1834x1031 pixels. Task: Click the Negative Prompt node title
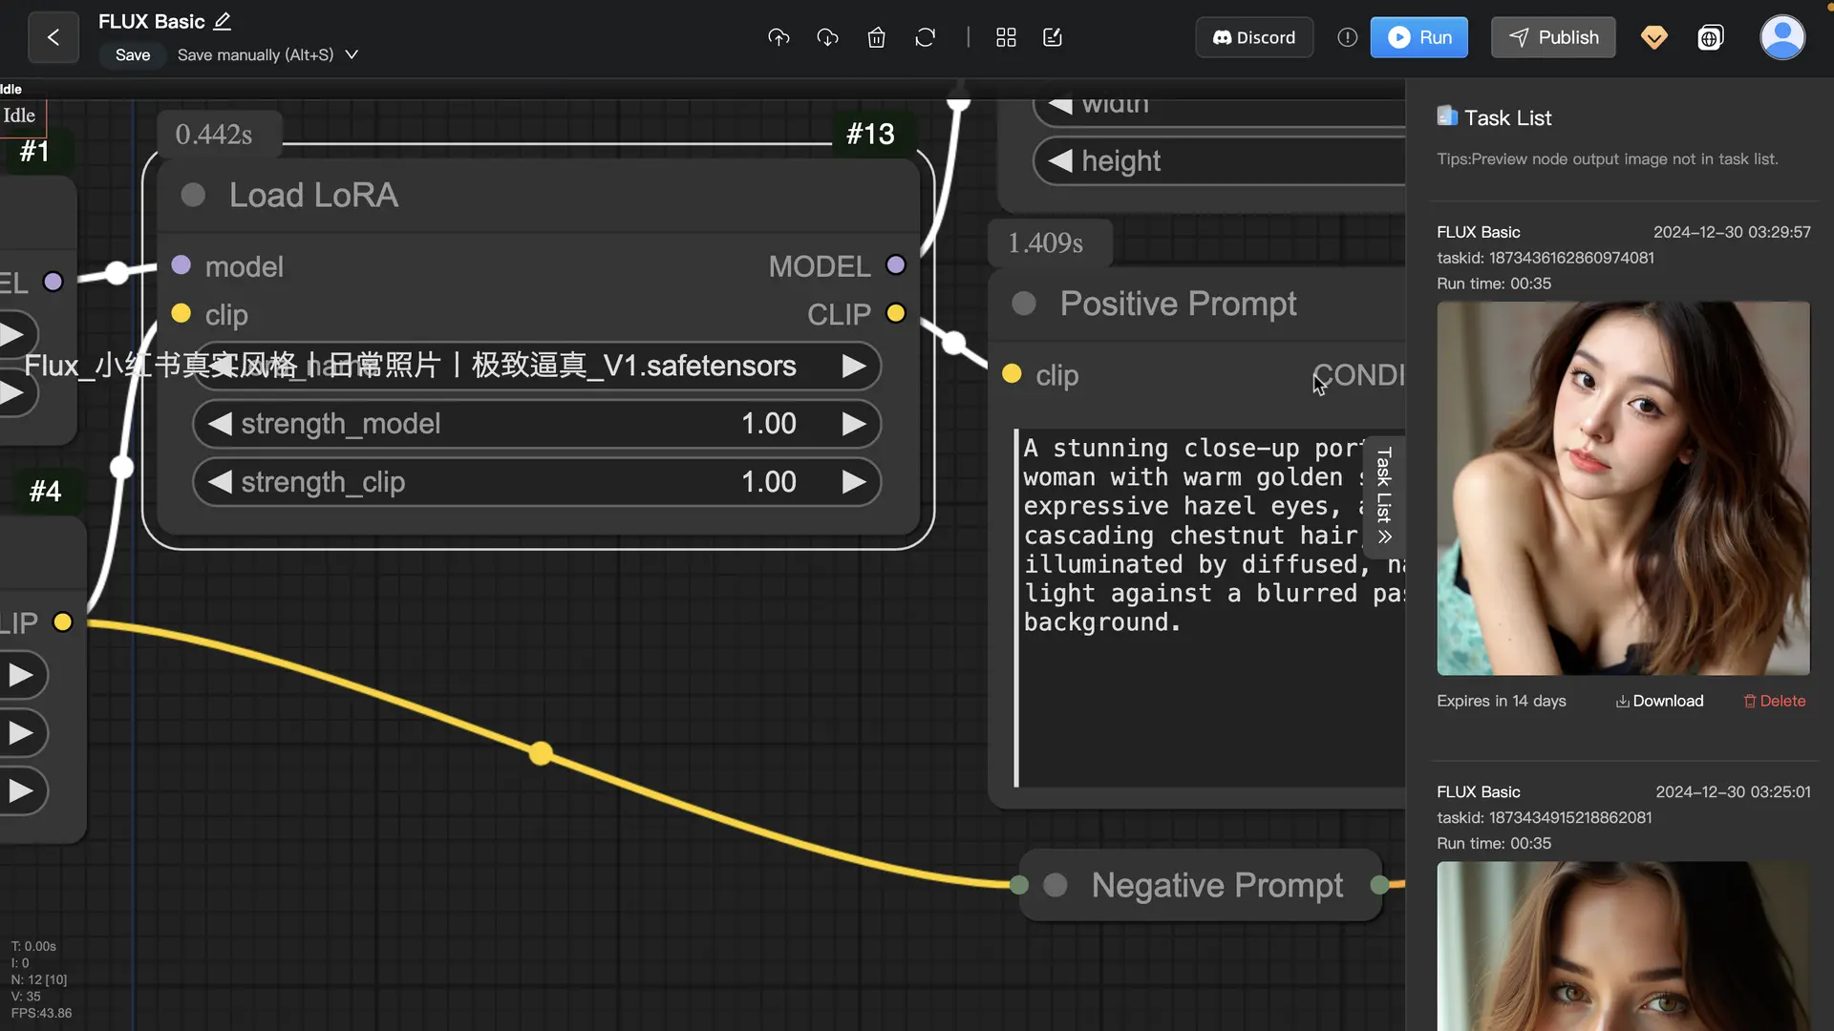[x=1217, y=885]
